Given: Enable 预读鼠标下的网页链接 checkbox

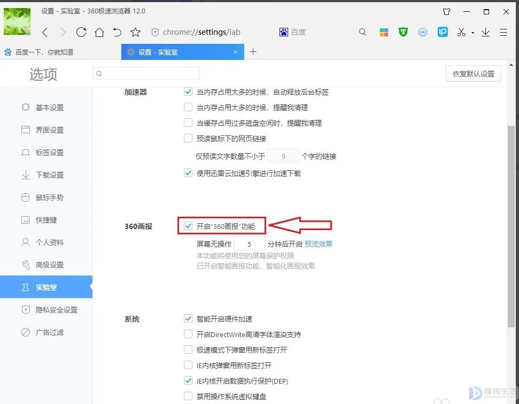Looking at the screenshot, I should [188, 138].
